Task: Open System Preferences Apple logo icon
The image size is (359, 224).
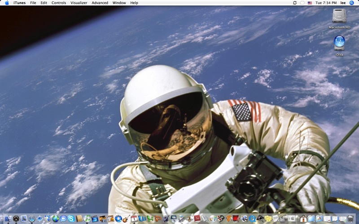Action: click(291, 219)
